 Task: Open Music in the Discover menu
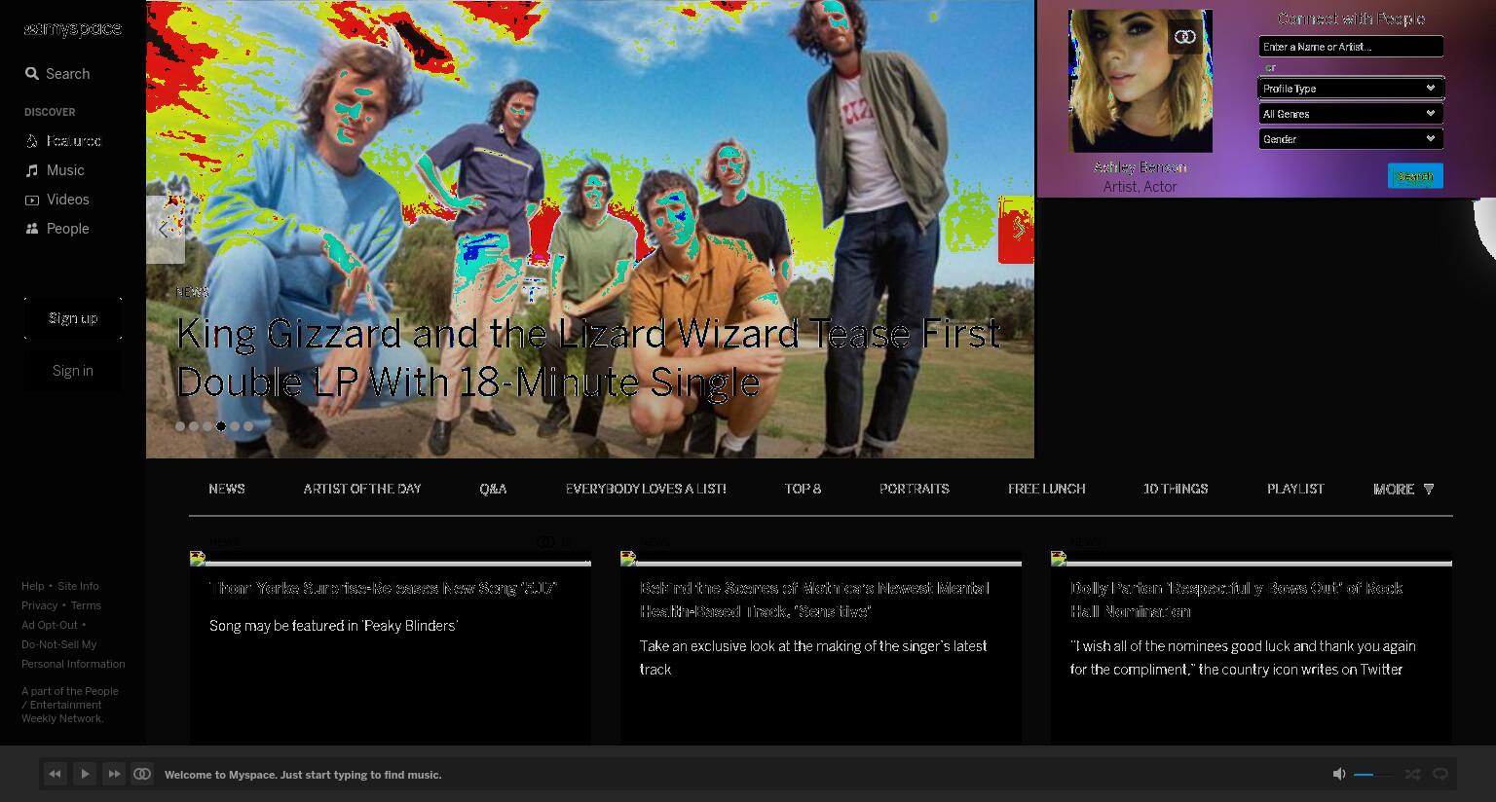[55, 170]
